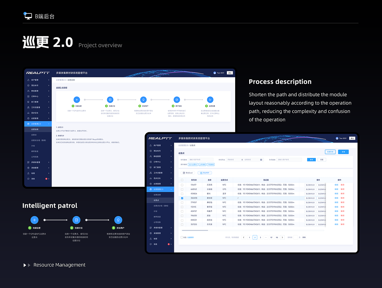Screen dimensions: 382x288
Task: Check the checkbox for row 434826
Action: pyautogui.click(x=182, y=194)
